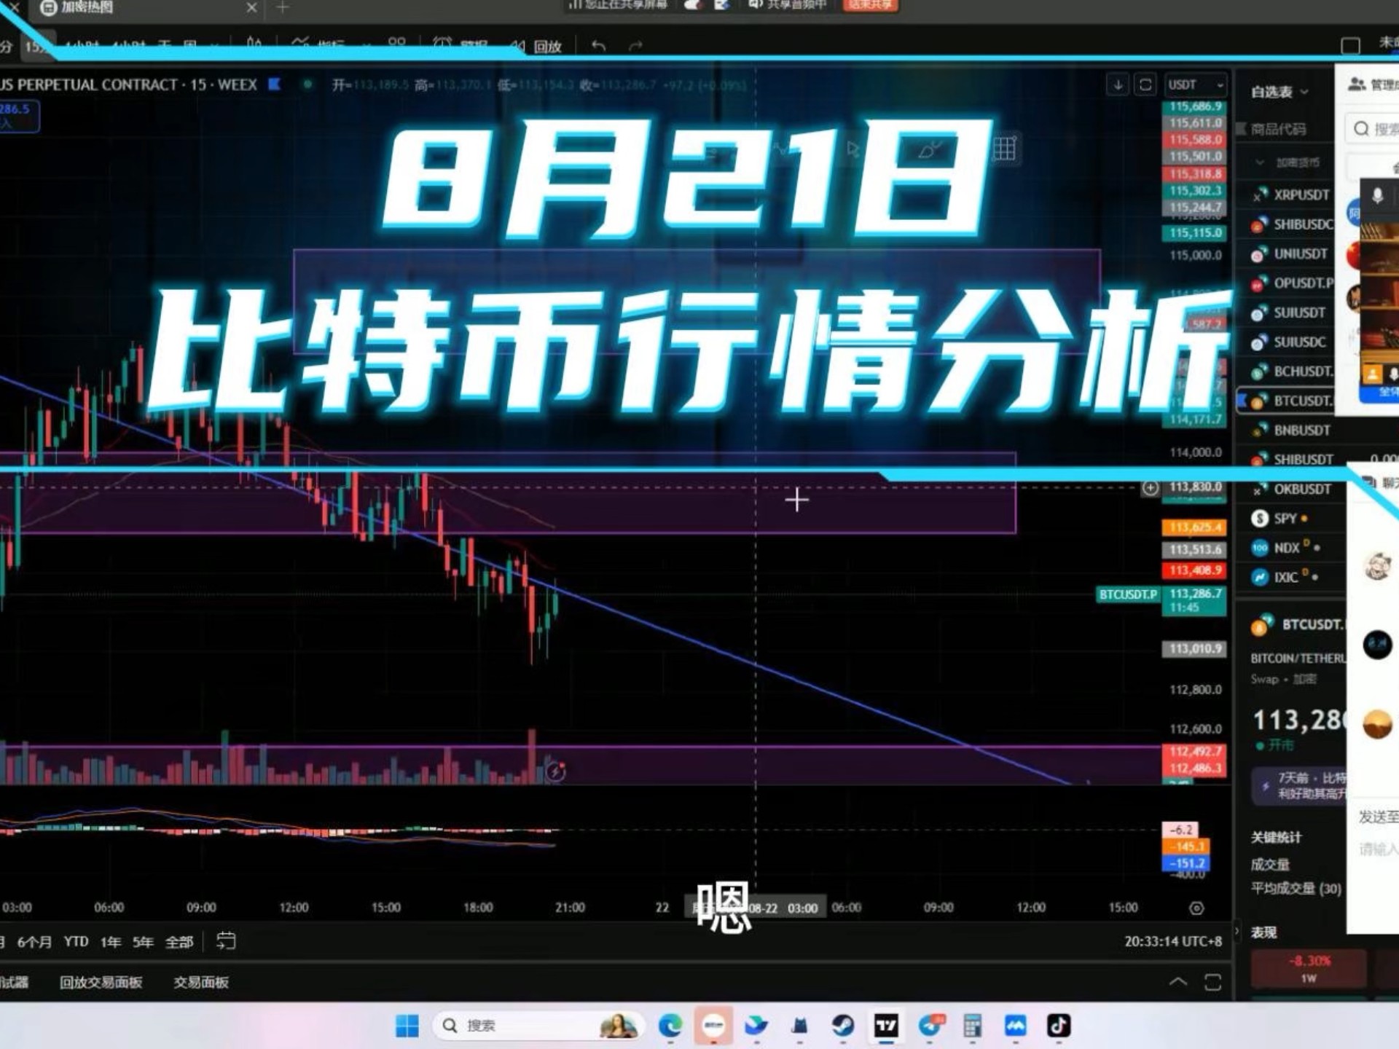The image size is (1399, 1049).
Task: Toggle 回放 replay mode in the toolbar
Action: coord(546,45)
